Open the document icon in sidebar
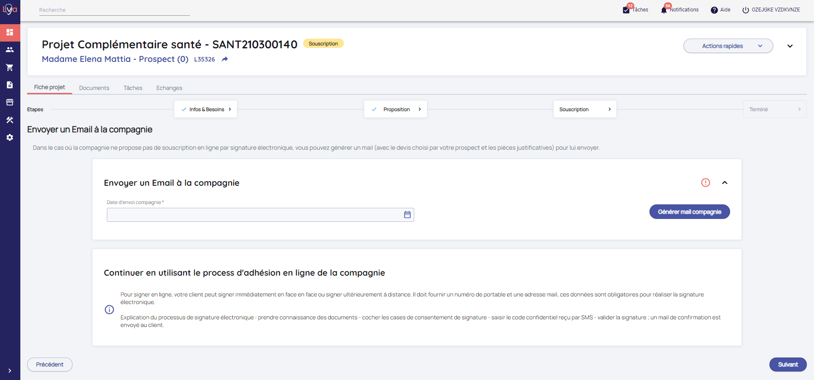Screen dimensions: 814x380 point(10,85)
